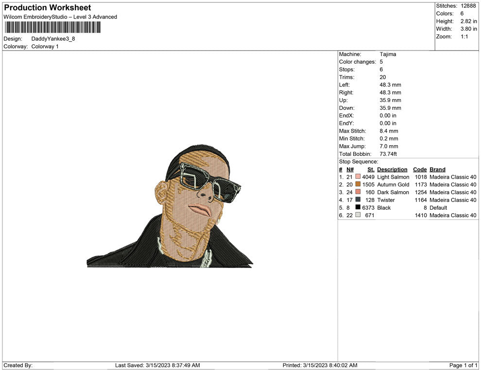This screenshot has height=370, width=481.
Task: Click the Twister color swatch
Action: [358, 200]
